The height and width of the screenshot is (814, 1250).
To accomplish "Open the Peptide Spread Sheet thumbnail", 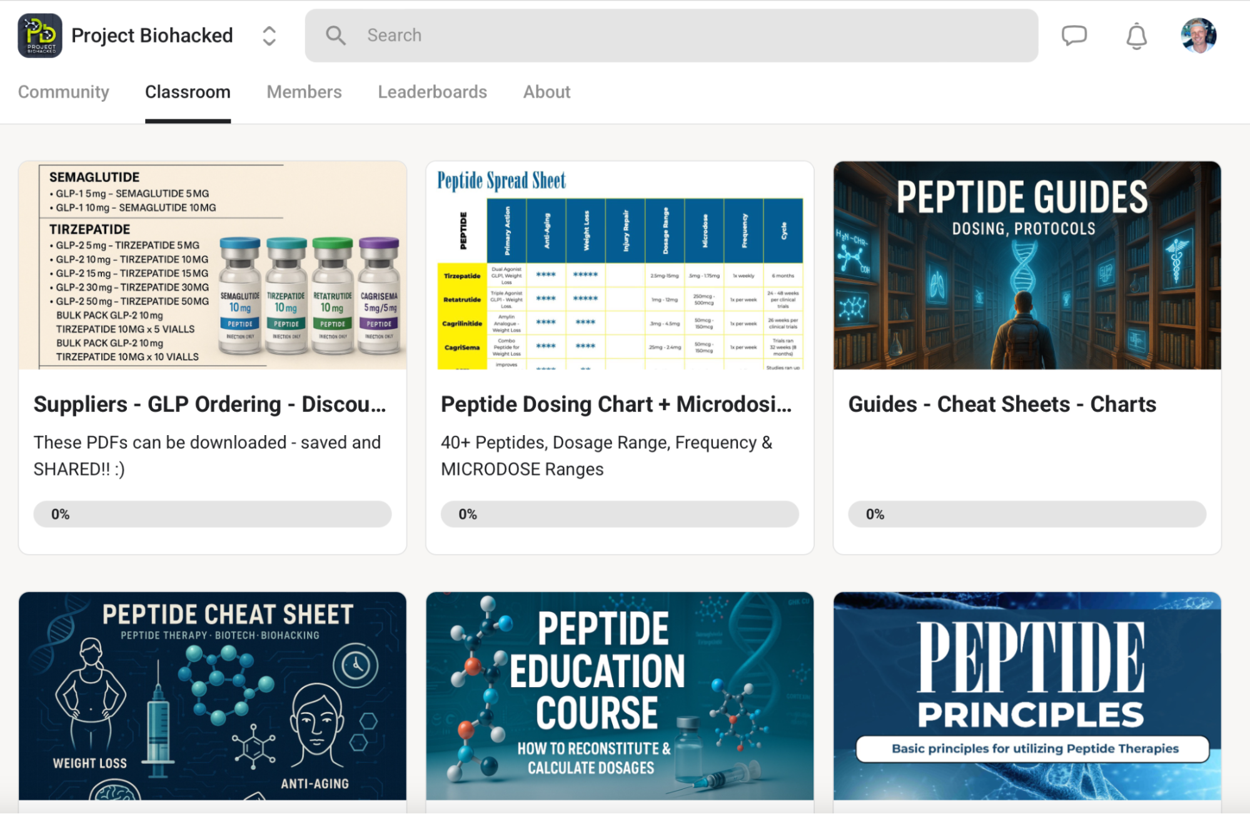I will [620, 265].
